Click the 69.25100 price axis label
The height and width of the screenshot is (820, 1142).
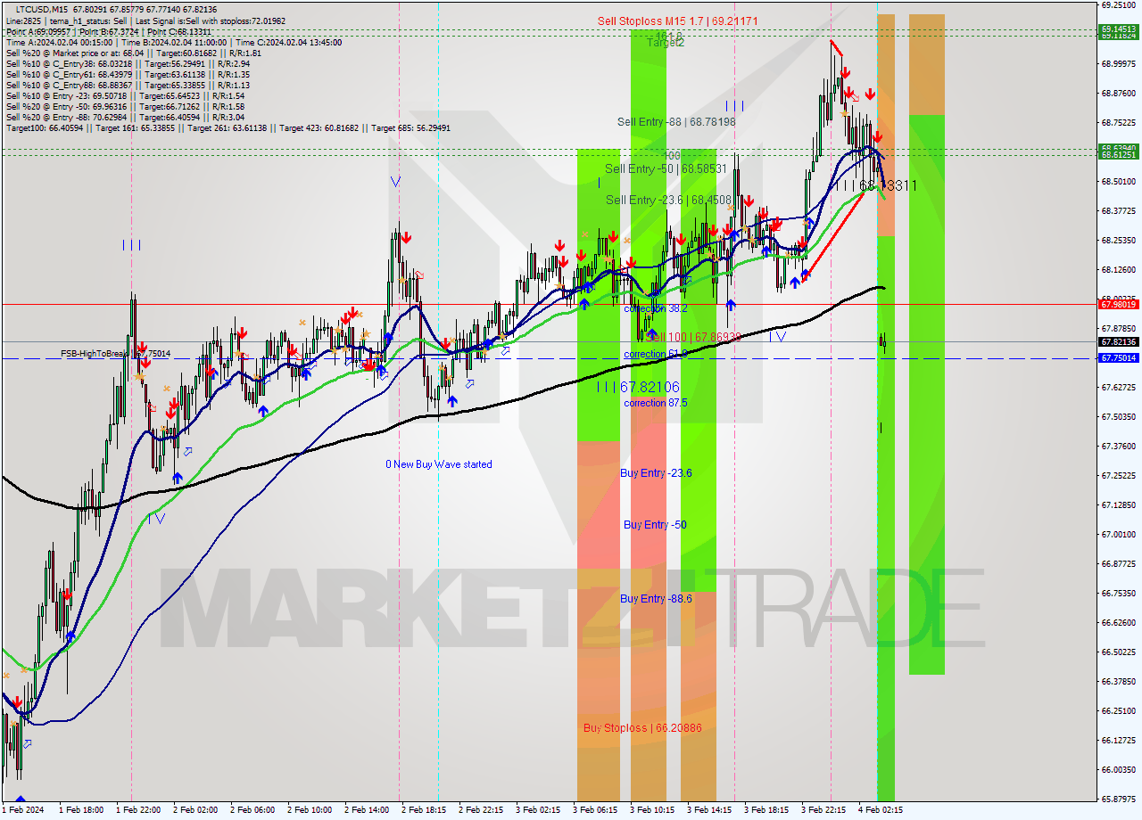(x=1118, y=5)
